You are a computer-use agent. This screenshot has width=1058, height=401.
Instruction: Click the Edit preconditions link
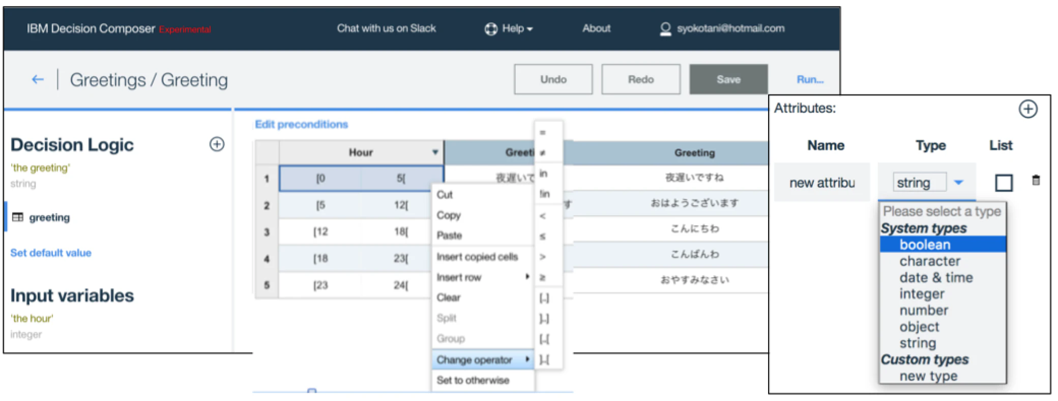[x=301, y=124]
